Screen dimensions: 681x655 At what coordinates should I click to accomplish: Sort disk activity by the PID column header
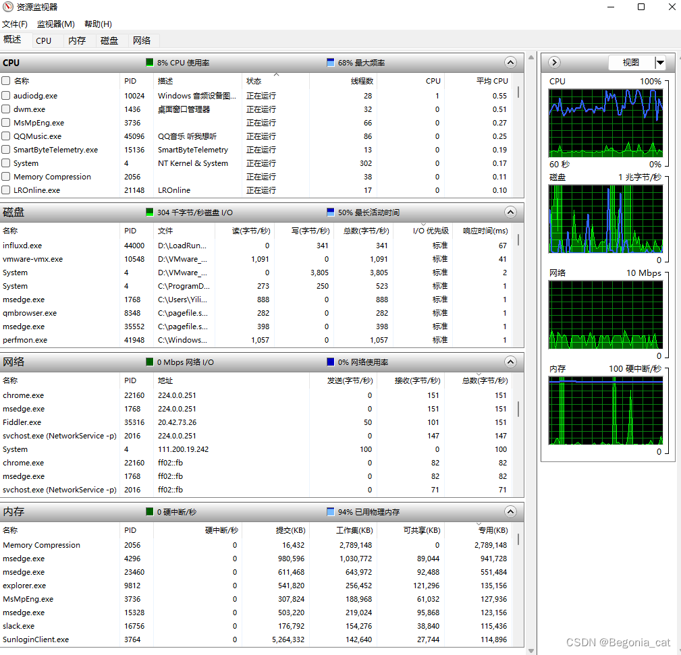tap(130, 230)
